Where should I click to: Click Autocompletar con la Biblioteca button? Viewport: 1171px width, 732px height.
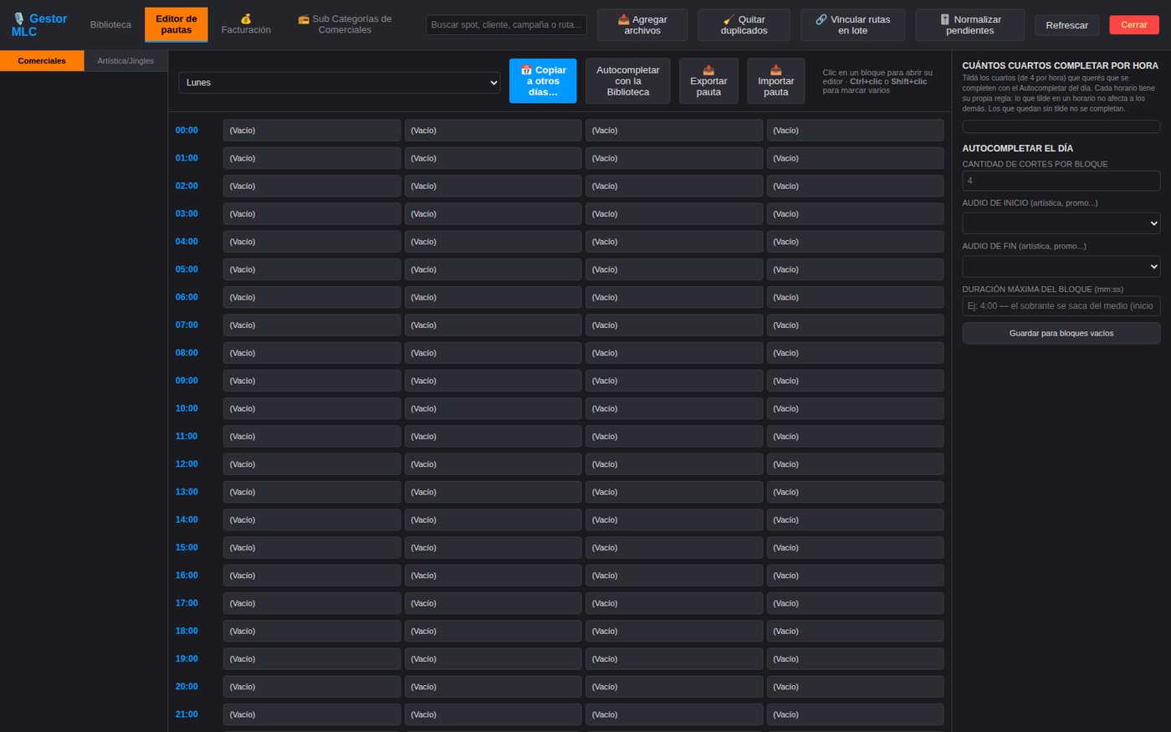628,81
